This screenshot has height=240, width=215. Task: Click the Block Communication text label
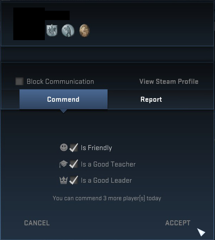[60, 81]
